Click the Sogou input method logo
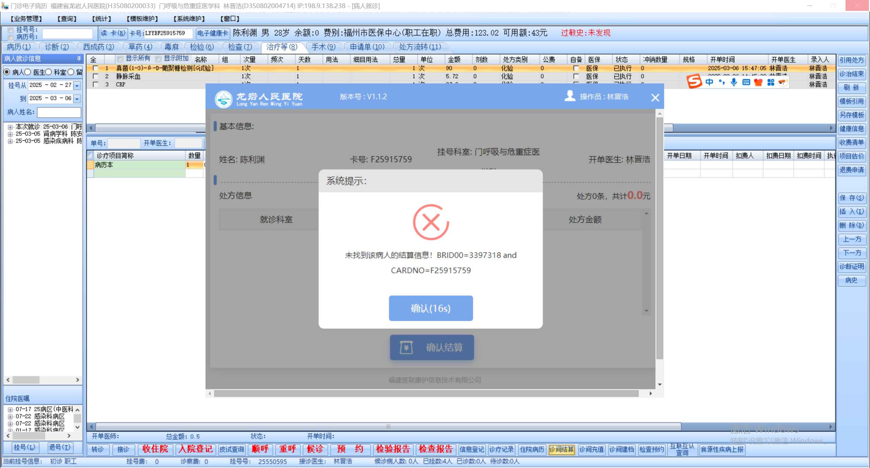The image size is (870, 468). coord(694,82)
